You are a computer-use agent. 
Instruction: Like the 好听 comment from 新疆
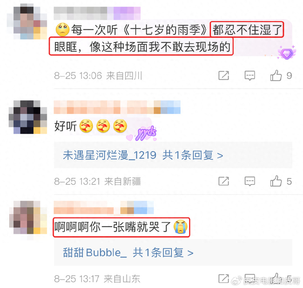[x=276, y=181]
